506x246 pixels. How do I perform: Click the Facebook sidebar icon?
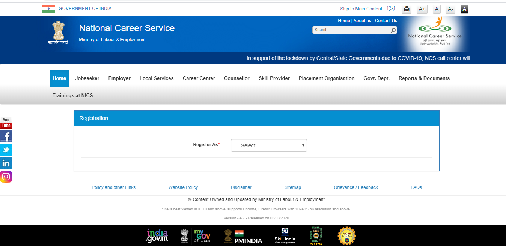[x=6, y=136]
